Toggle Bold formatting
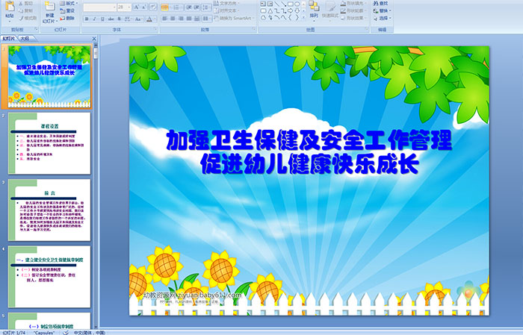The image size is (523, 335). click(87, 19)
